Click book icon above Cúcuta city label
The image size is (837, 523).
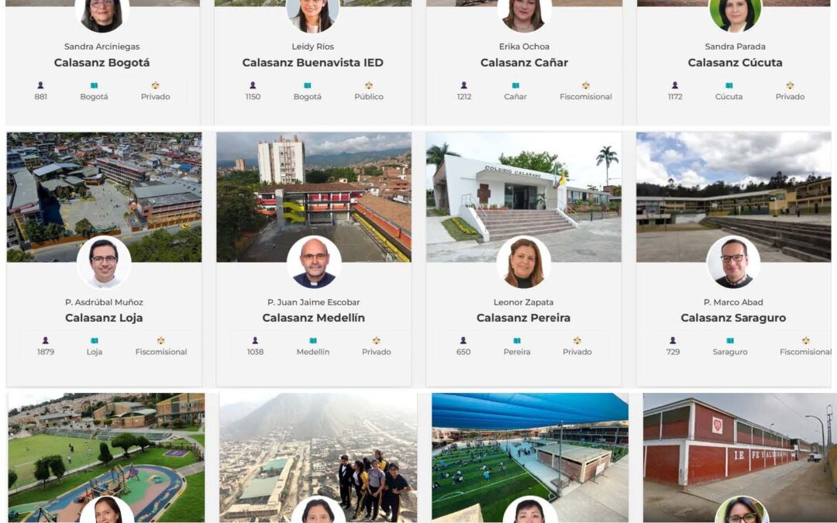[728, 85]
